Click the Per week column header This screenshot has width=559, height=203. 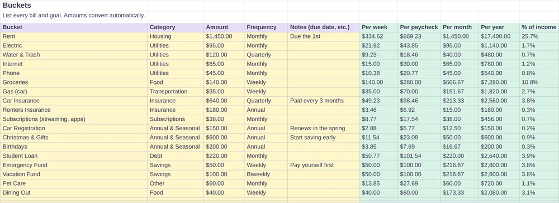click(x=378, y=27)
